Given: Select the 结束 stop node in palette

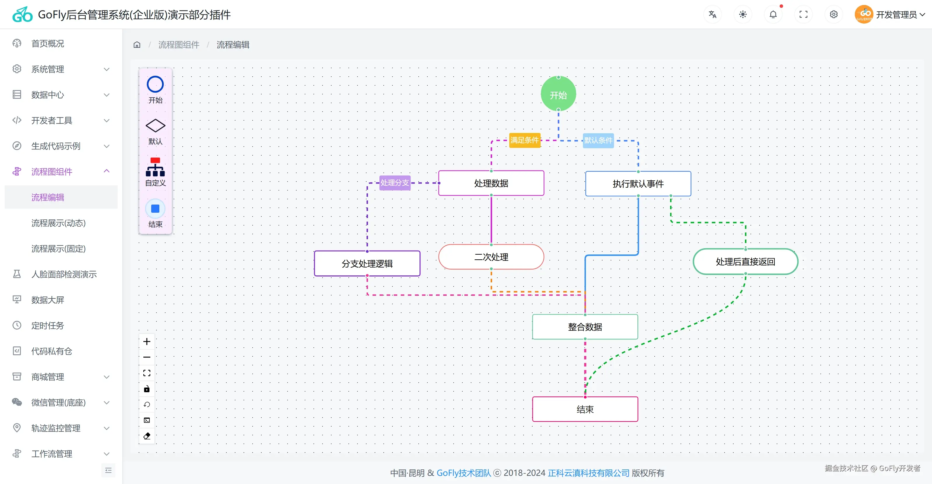Looking at the screenshot, I should (x=155, y=209).
